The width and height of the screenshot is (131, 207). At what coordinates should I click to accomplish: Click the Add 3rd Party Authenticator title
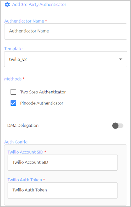point(39,4)
